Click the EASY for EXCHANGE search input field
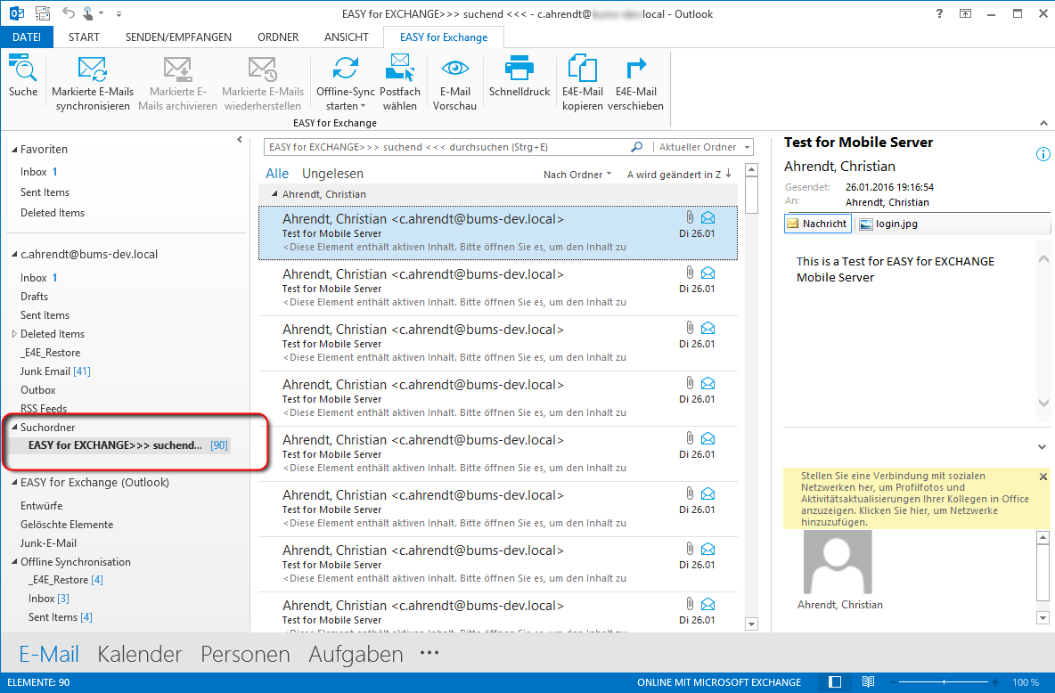This screenshot has width=1055, height=693. (x=447, y=147)
